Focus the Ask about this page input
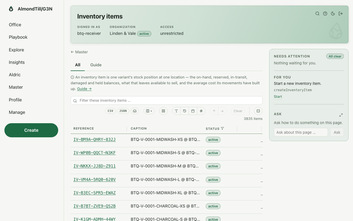 (301, 132)
